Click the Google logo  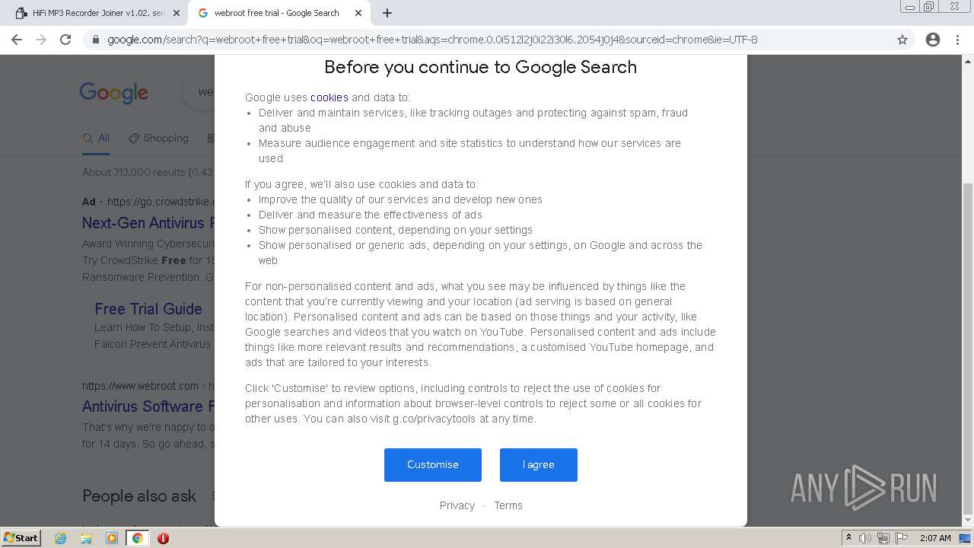coord(114,93)
